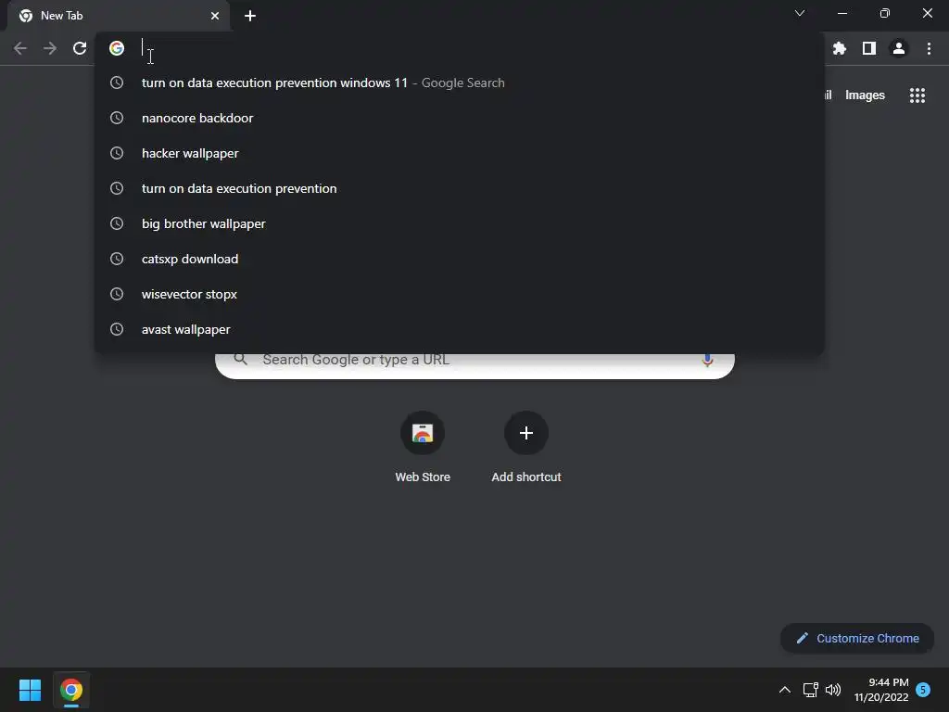Choose the shorter 'turn on data execution prevention' suggestion
This screenshot has width=949, height=712.
point(460,188)
